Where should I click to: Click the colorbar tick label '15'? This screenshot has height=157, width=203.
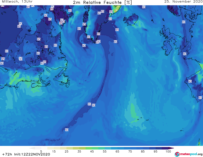coord(54,151)
